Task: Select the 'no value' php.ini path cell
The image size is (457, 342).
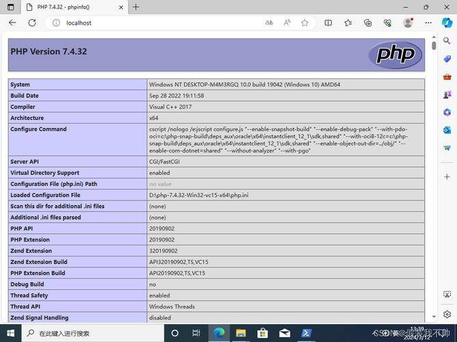Action: (x=160, y=184)
